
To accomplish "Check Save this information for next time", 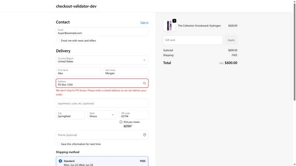I will (x=58, y=144).
